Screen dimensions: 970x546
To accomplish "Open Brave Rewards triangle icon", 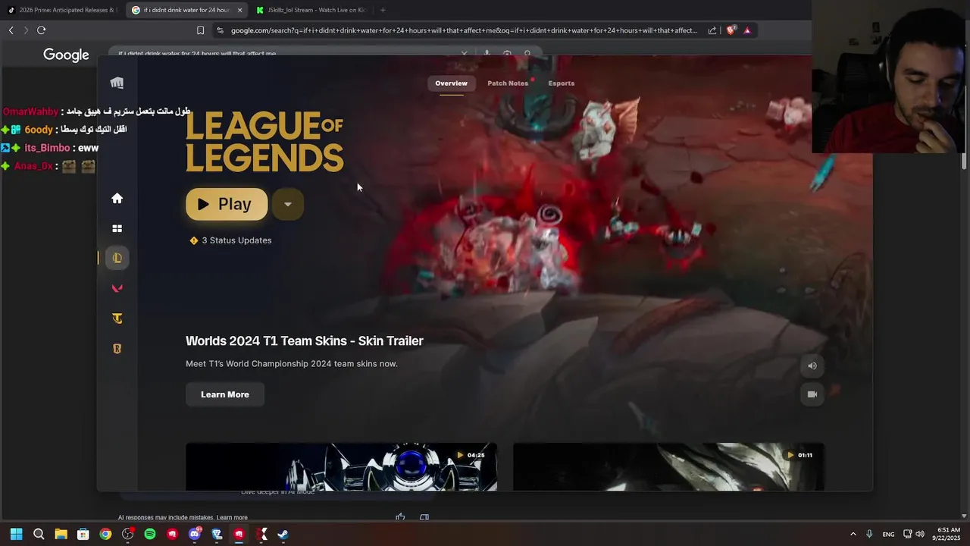I will pos(747,30).
